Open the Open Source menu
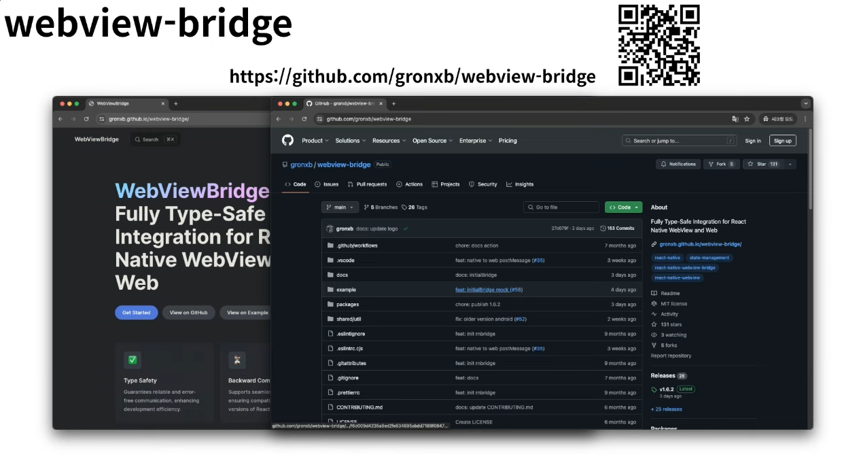 click(432, 141)
